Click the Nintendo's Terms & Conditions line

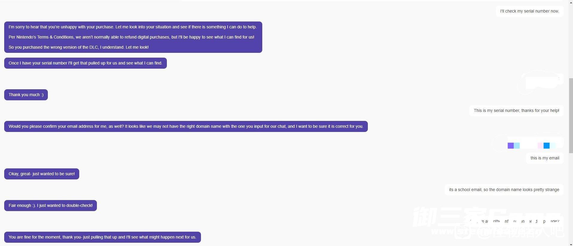click(131, 37)
